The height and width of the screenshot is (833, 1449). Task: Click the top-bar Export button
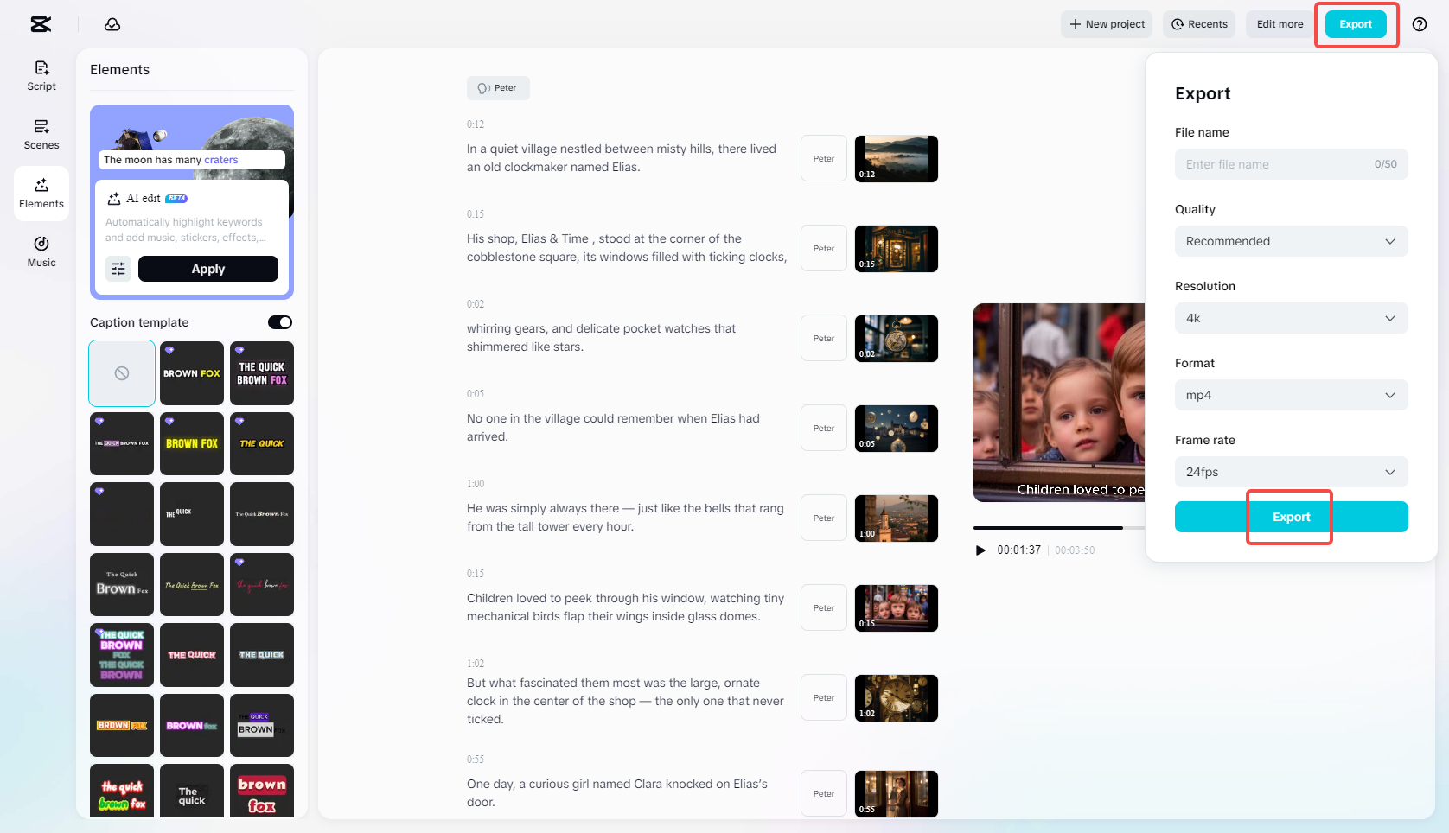pos(1356,24)
